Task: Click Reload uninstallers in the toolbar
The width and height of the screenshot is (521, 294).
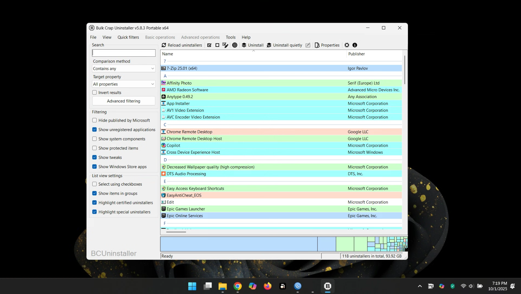Action: pos(182,45)
